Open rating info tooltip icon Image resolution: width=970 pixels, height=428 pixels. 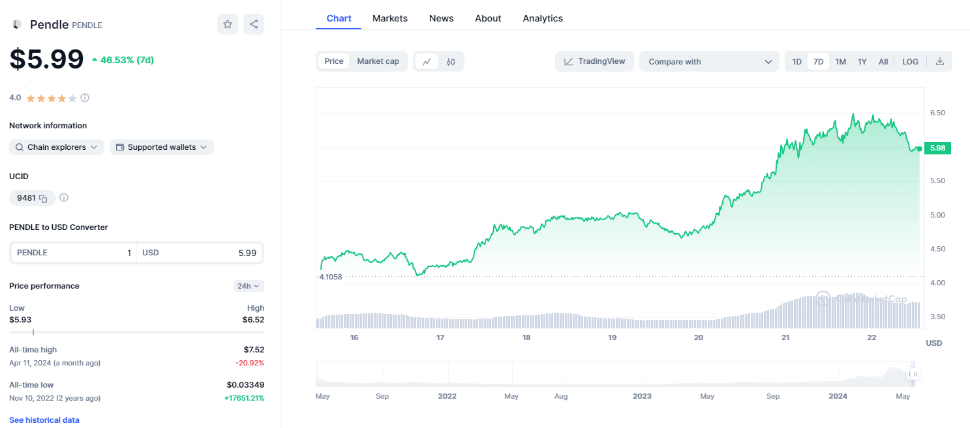85,98
